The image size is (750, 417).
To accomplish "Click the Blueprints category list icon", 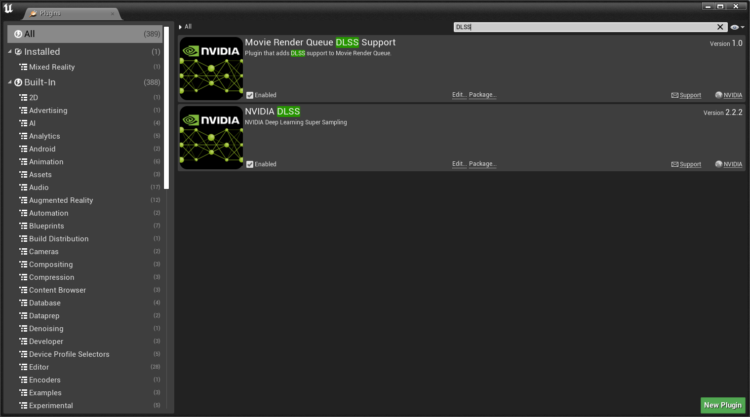I will pos(23,226).
